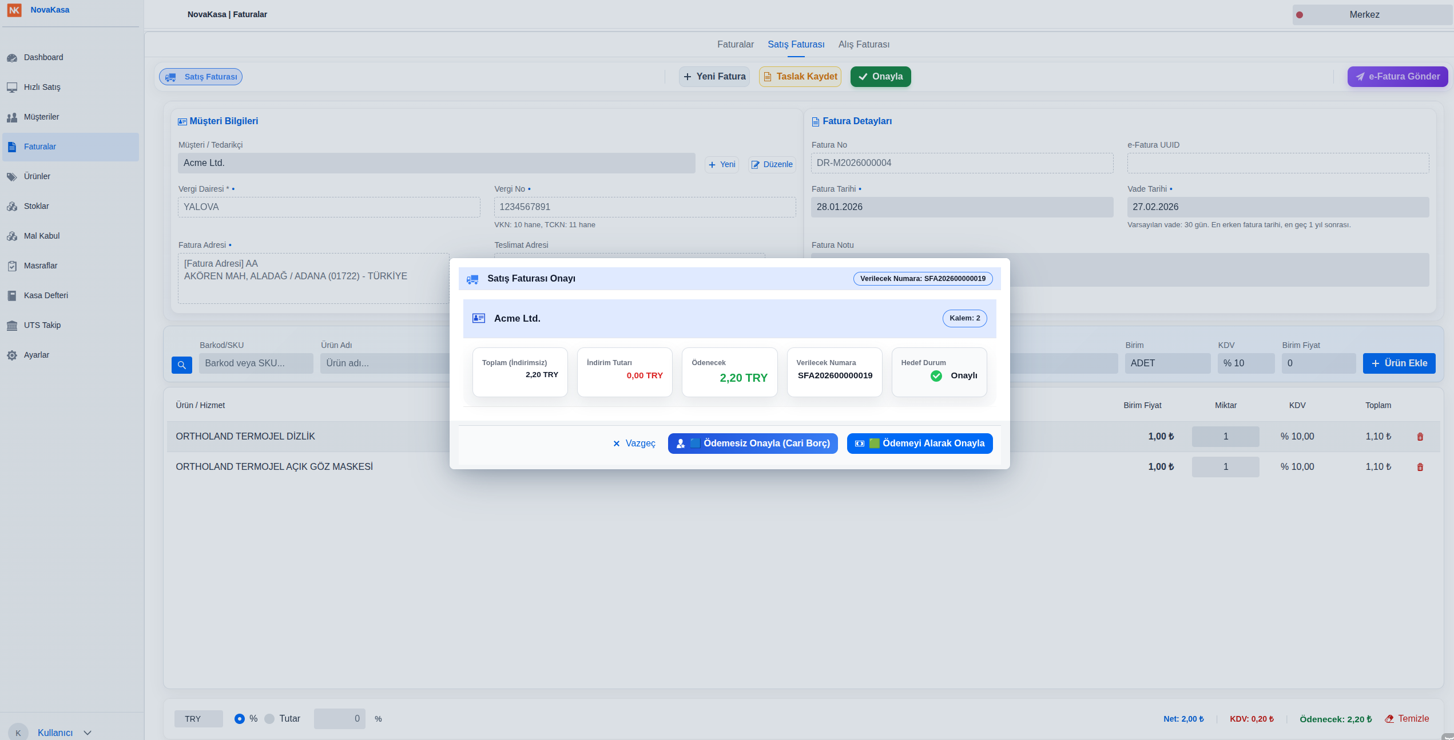
Task: Switch to Alış Faturası tab
Action: pyautogui.click(x=863, y=45)
